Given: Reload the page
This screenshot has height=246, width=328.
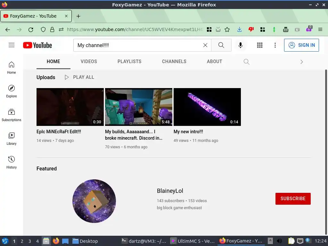Looking at the screenshot, I should click(31, 30).
